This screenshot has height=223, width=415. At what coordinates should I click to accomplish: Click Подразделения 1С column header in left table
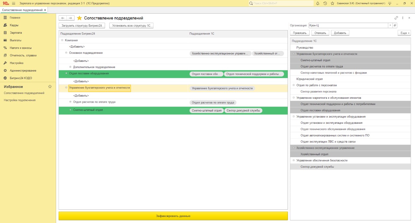[x=238, y=34]
